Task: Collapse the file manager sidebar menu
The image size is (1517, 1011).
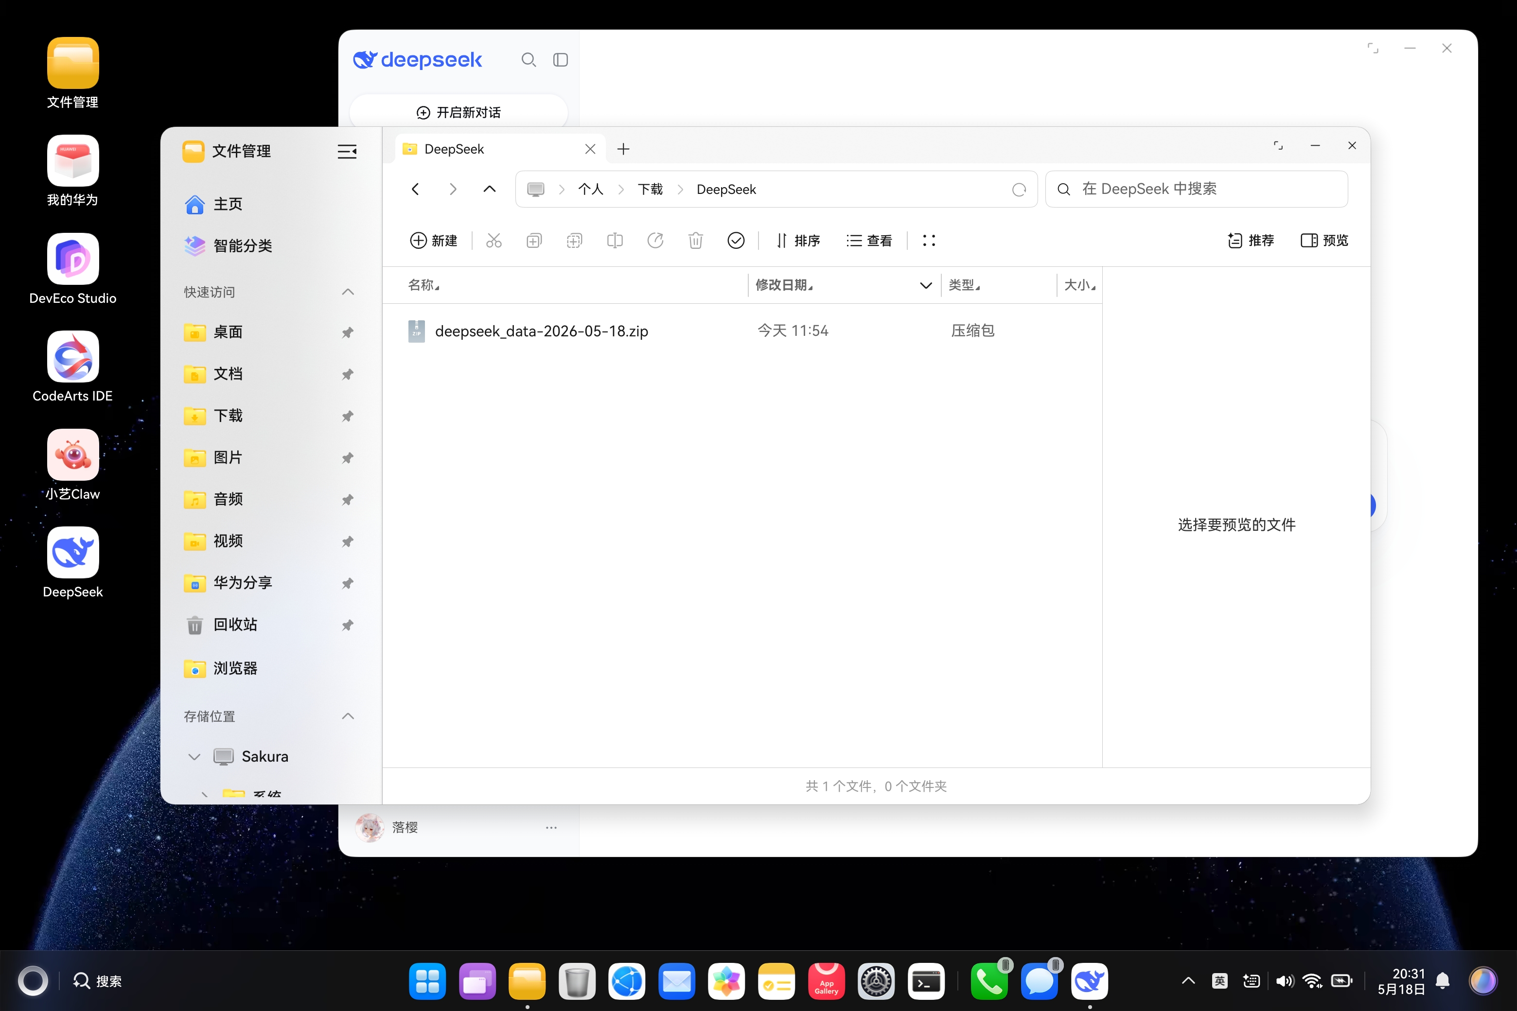Action: point(347,152)
